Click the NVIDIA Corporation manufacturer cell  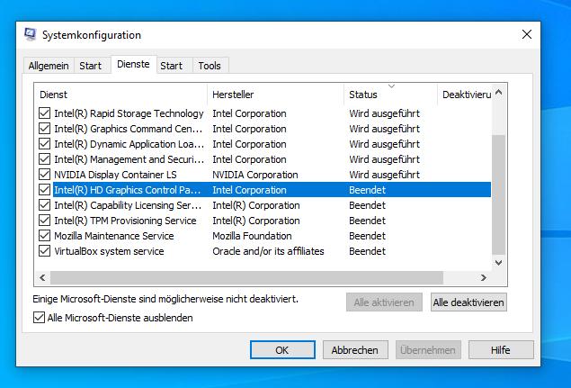tap(255, 175)
